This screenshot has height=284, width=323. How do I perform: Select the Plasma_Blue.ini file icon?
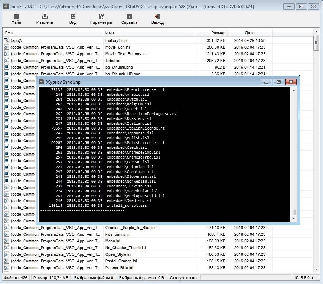click(x=7, y=268)
